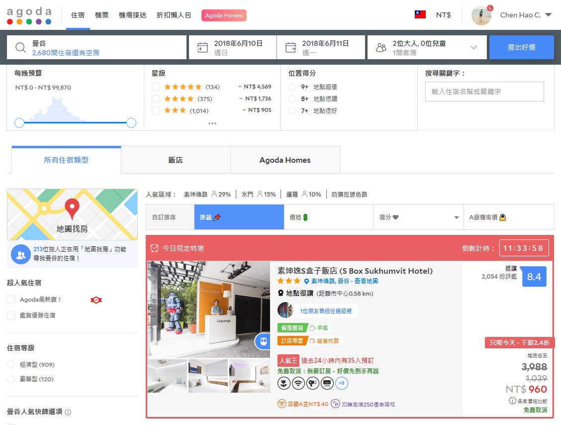Click the friend avatar photo icon
The width and height of the screenshot is (561, 425).
(x=285, y=310)
